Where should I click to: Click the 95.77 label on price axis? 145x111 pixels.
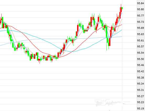click(x=141, y=16)
